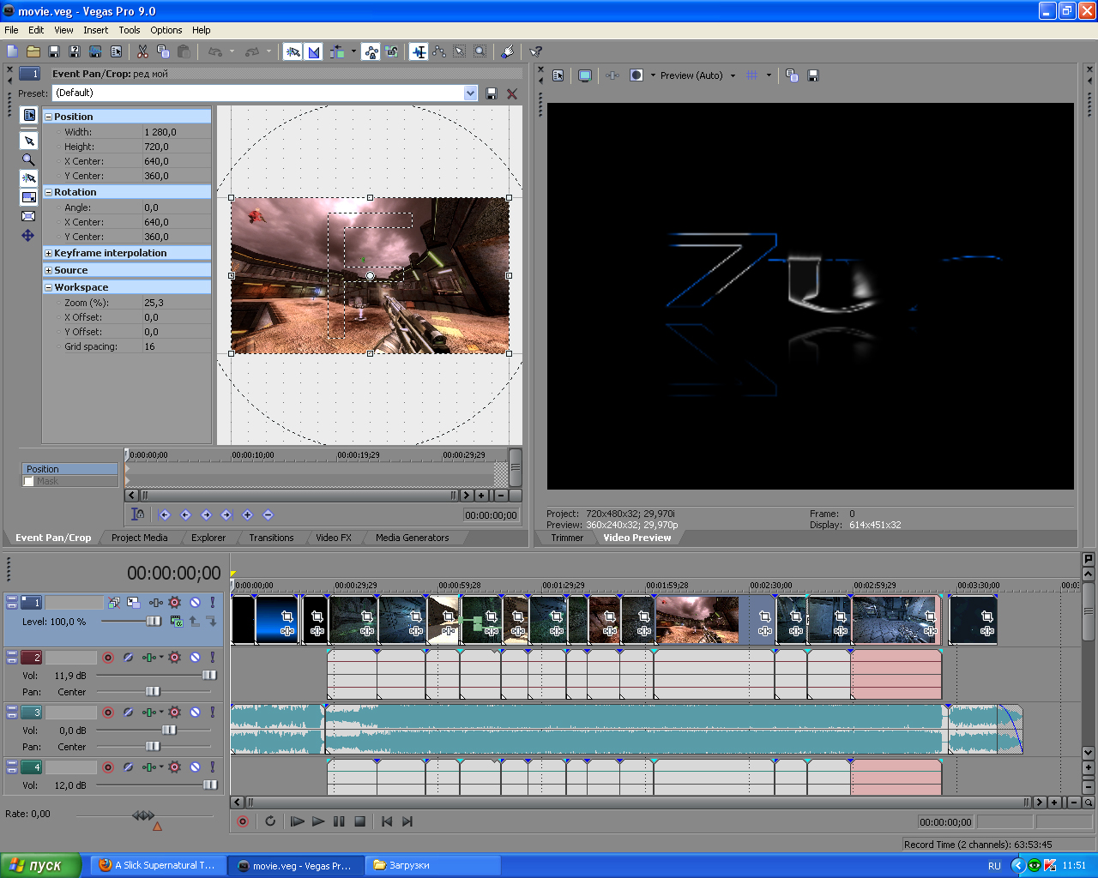Screen dimensions: 1098x878
Task: Enable the Mask checkbox
Action: click(28, 481)
